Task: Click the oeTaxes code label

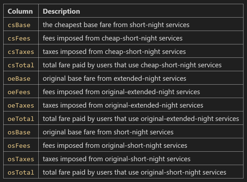Action: pos(21,105)
